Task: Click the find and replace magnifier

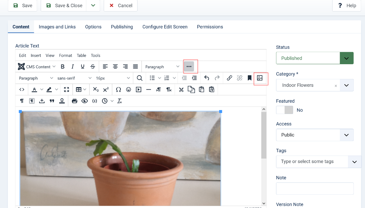Action: pyautogui.click(x=140, y=78)
